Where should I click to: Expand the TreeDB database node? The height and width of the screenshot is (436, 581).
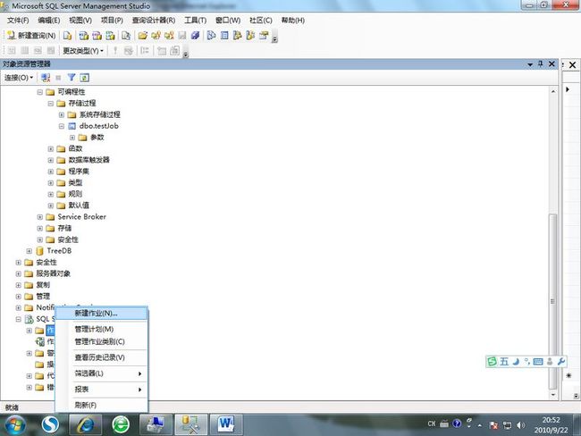point(29,251)
